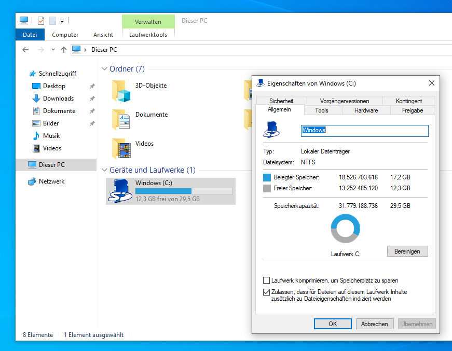
Task: Click the blue Belegter Speicher color swatch
Action: point(267,177)
